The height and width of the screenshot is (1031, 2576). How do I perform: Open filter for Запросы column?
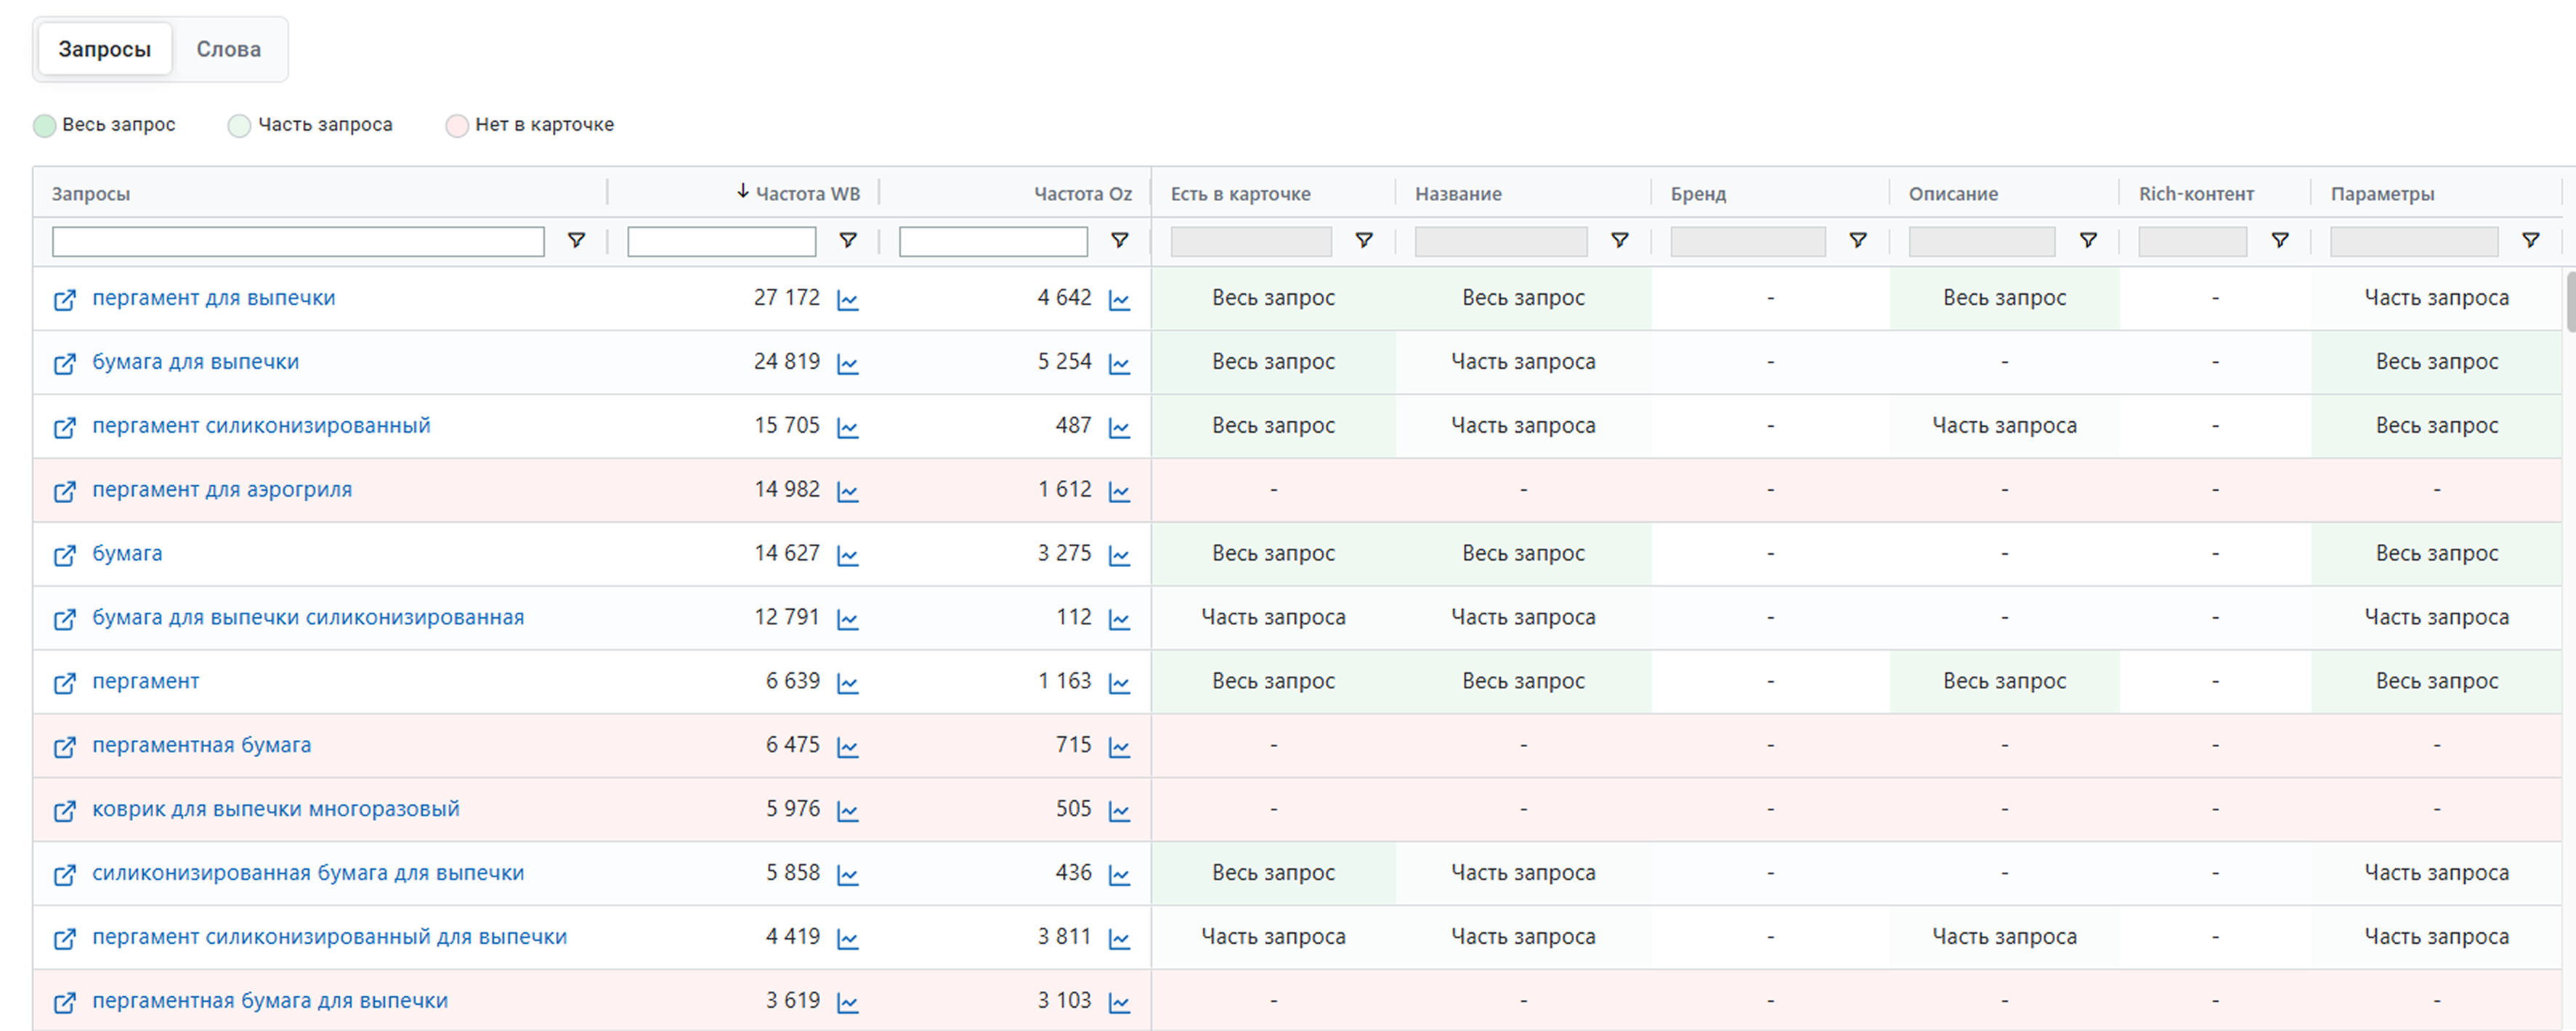576,241
